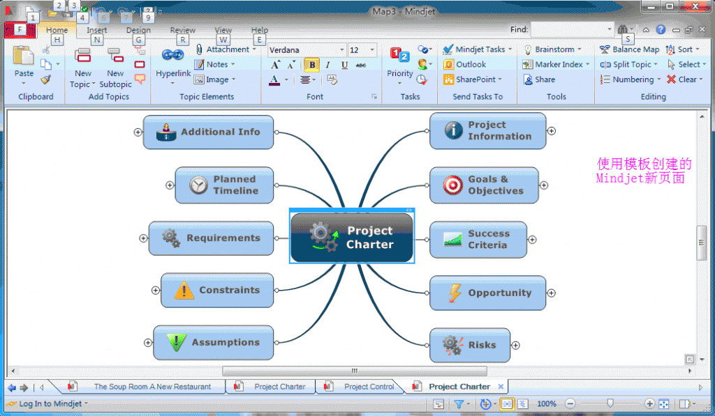Expand the Requirements topic

click(143, 238)
